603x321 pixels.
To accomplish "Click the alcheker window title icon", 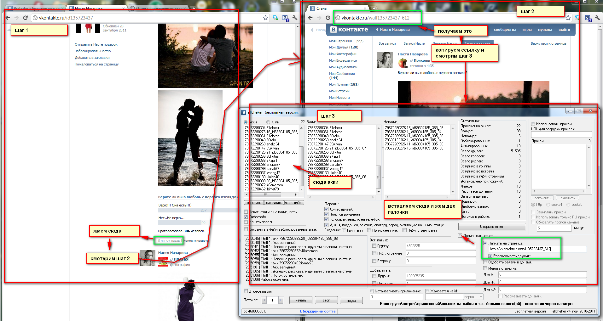I will [x=244, y=112].
